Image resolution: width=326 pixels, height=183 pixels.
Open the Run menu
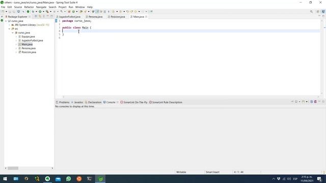click(x=71, y=7)
